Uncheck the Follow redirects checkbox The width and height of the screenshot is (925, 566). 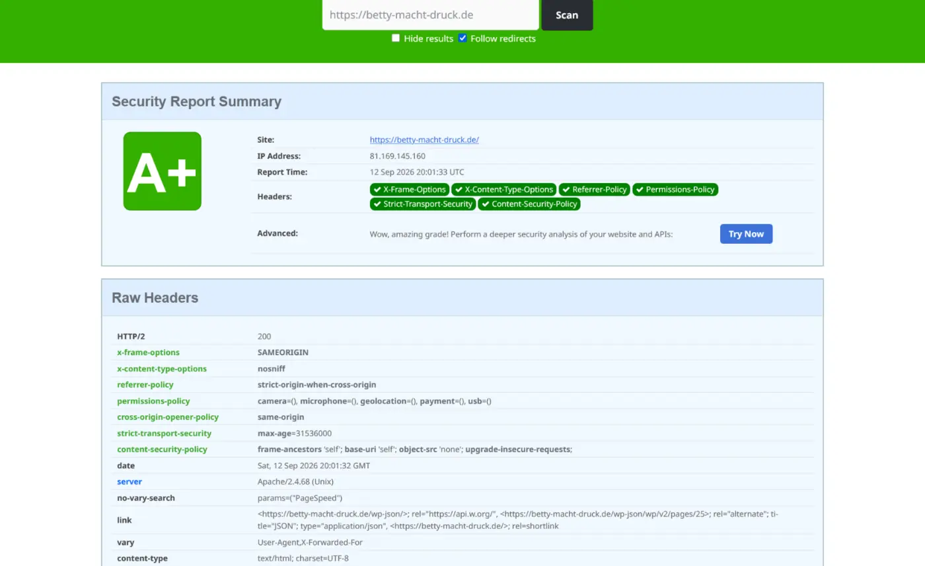[x=462, y=38]
